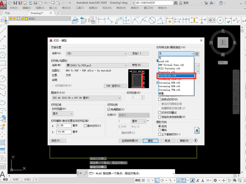Click the 确定 OK button
Screen dimensions: 246x184
click(150, 140)
